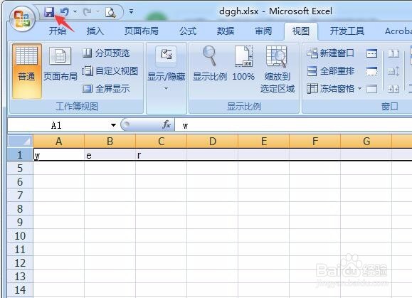Select the 视图 tab
Image resolution: width=412 pixels, height=298 pixels.
[x=301, y=31]
